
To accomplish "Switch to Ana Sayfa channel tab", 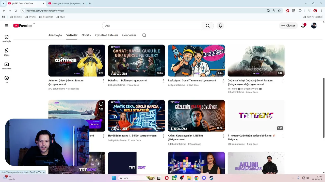I will (x=55, y=35).
